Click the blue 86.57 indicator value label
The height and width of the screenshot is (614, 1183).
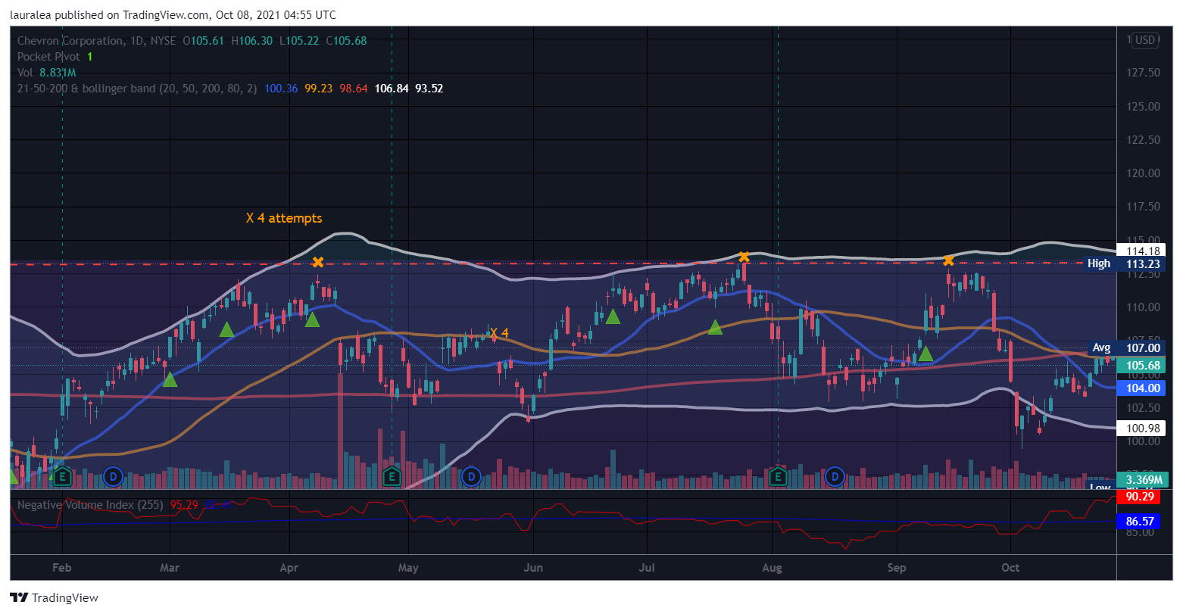click(1139, 522)
